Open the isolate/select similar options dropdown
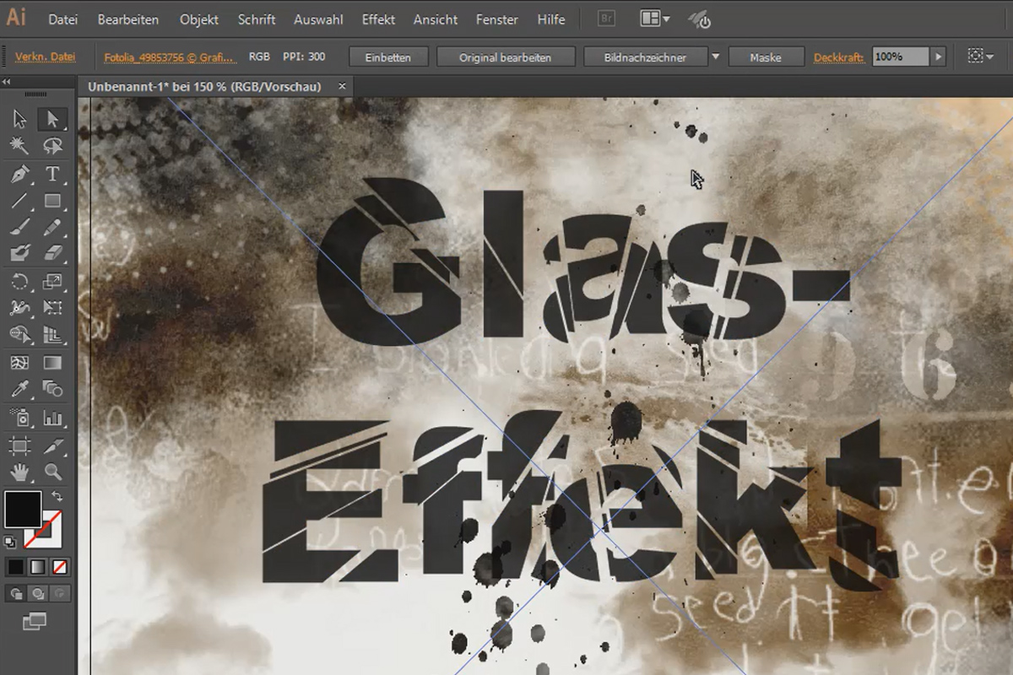The image size is (1013, 675). (x=981, y=57)
